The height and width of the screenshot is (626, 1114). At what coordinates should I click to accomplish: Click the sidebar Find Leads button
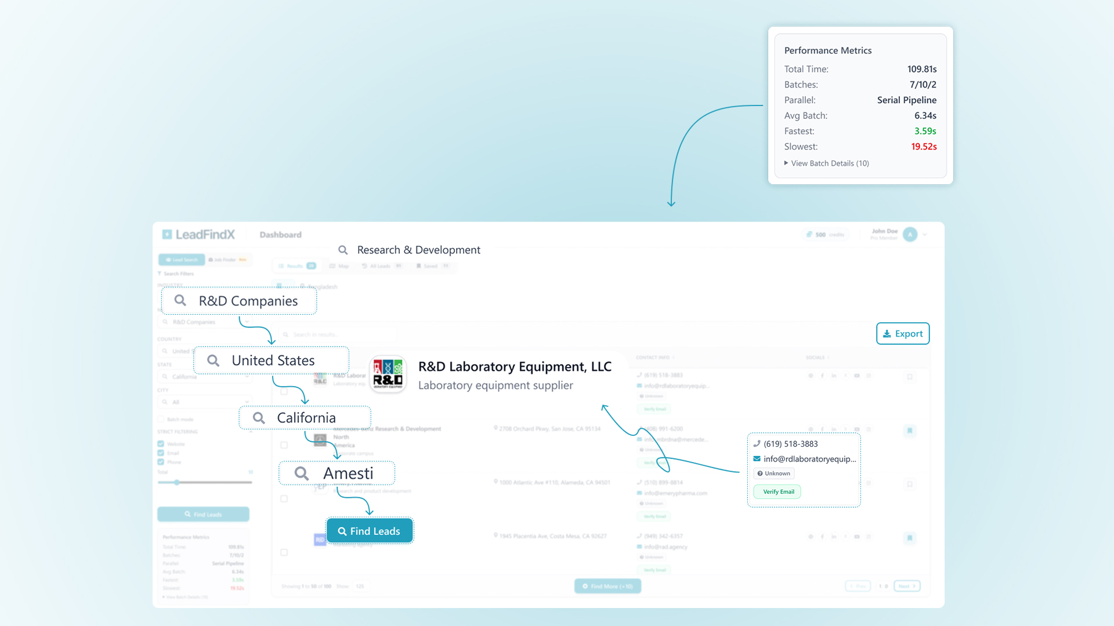pyautogui.click(x=203, y=514)
